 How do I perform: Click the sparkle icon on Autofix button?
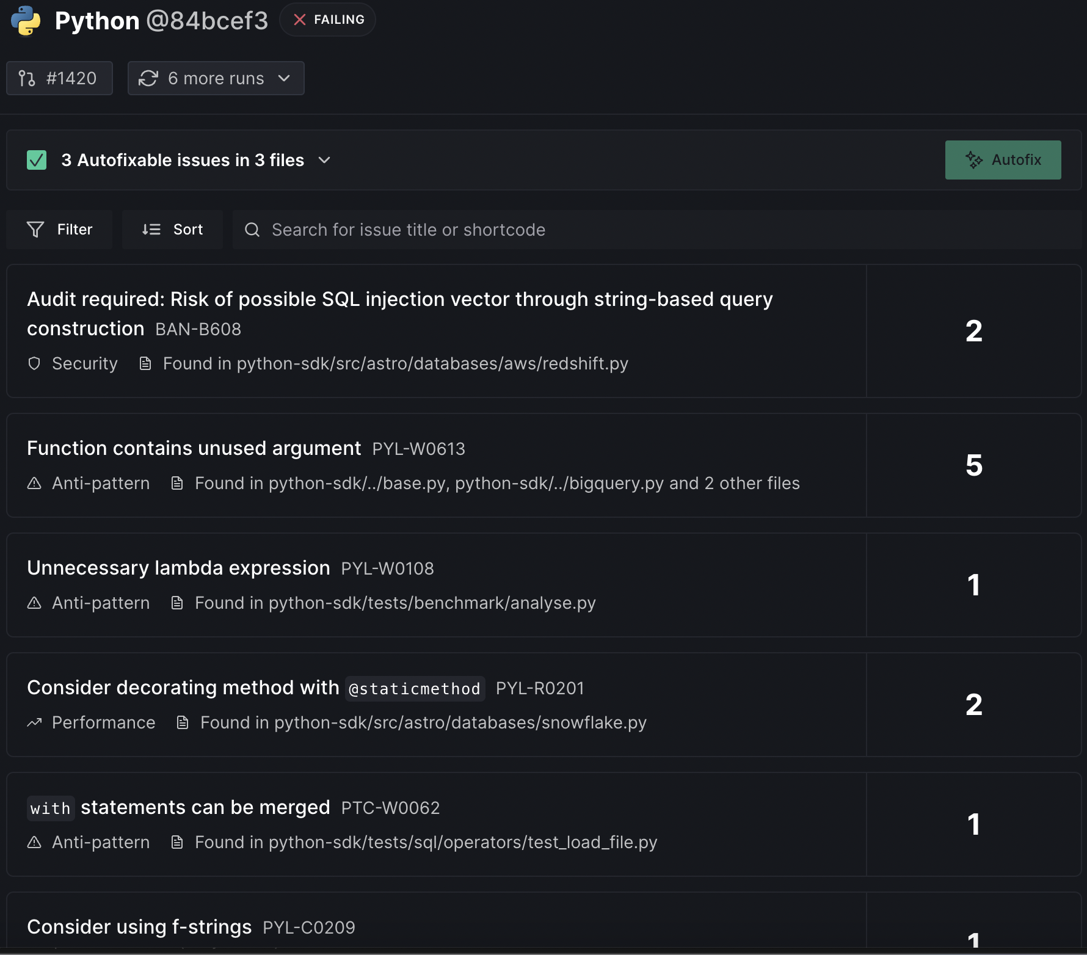coord(974,160)
